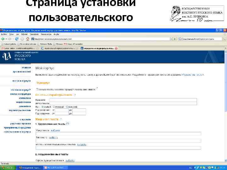
Task: Open the 'использование корпуса' sidebar link
Action: coord(17,132)
